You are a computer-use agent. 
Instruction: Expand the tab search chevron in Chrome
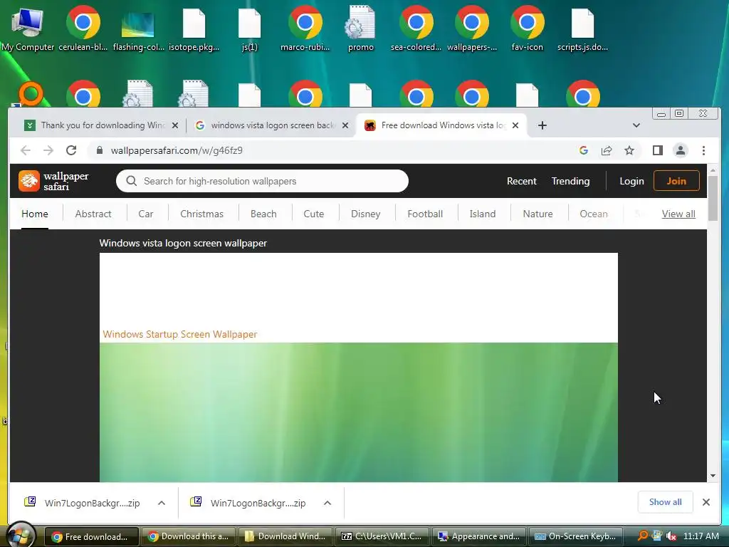pos(636,125)
